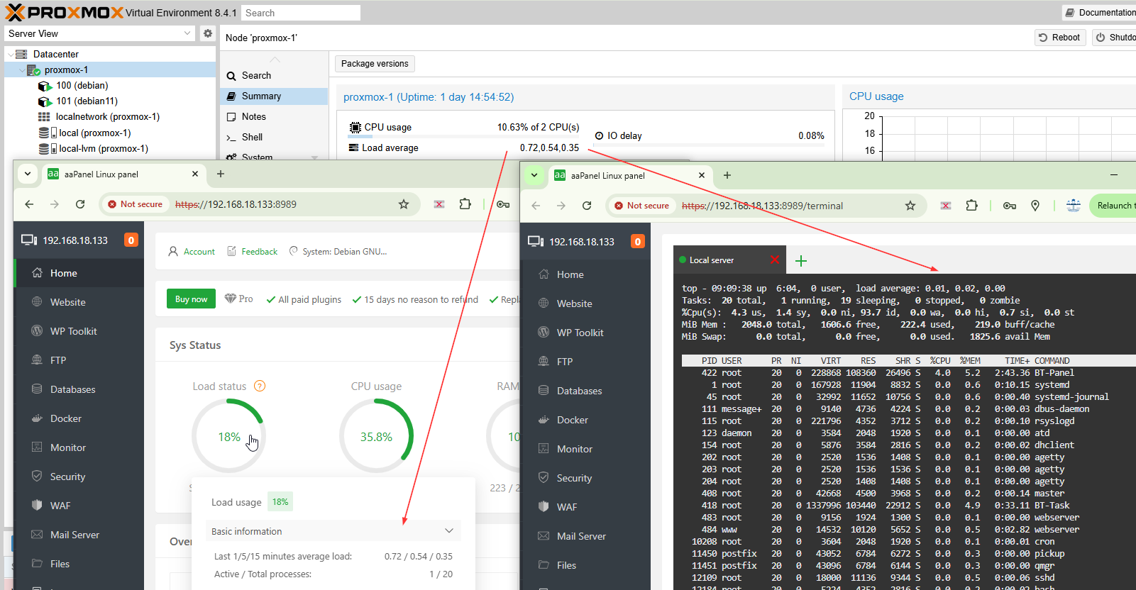Open Website in left aaPanel sidebar
Image resolution: width=1136 pixels, height=590 pixels.
[79, 302]
